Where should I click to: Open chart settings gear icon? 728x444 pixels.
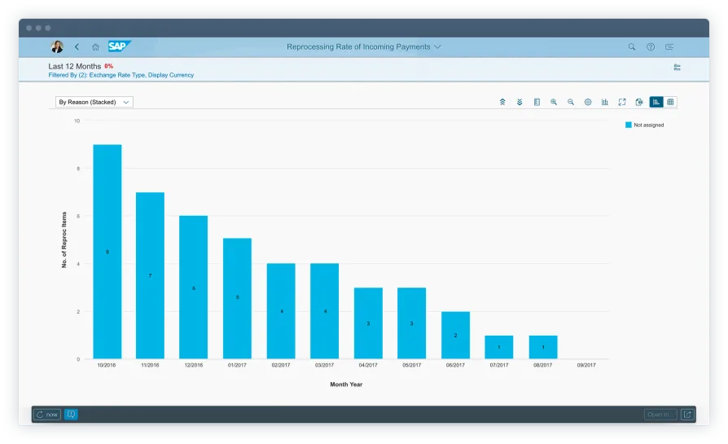tap(588, 103)
